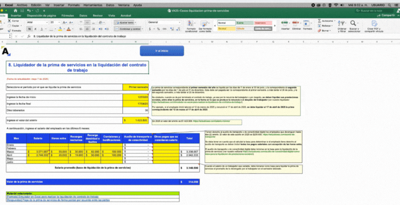
Task: Cut the selection with Cortar
Action: (13, 21)
